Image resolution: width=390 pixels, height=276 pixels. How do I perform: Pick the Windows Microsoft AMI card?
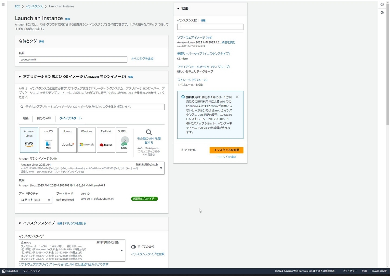(86, 140)
